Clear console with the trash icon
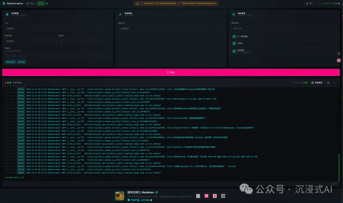 (328, 83)
